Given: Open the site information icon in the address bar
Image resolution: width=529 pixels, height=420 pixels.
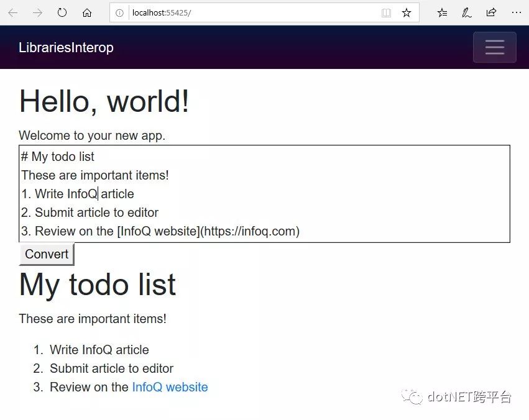Looking at the screenshot, I should pyautogui.click(x=119, y=13).
